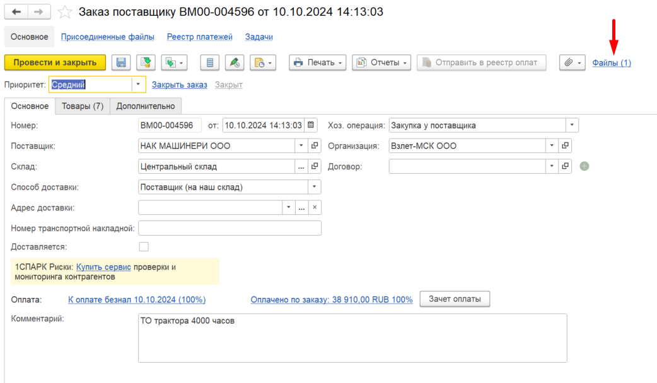Image resolution: width=657 pixels, height=383 pixels.
Task: Open the Договор field's linked card icon
Action: [x=565, y=166]
